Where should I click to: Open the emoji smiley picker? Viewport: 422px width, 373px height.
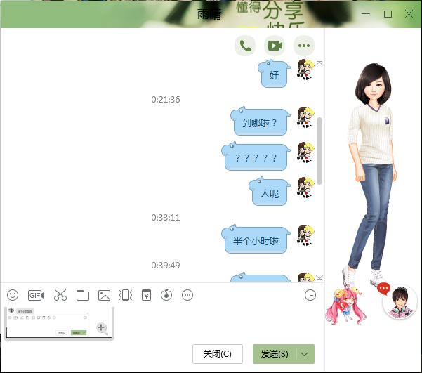pyautogui.click(x=13, y=295)
